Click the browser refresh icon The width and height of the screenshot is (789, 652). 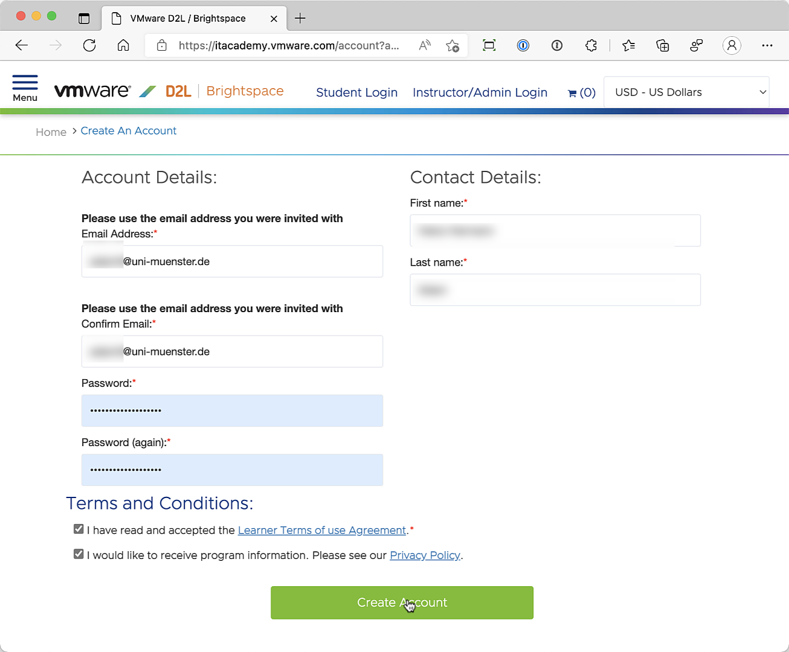tap(89, 45)
